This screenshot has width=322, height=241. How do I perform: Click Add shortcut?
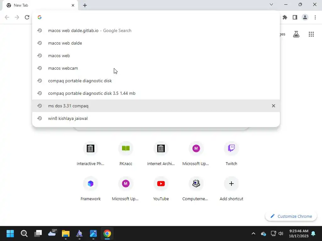pos(231,189)
